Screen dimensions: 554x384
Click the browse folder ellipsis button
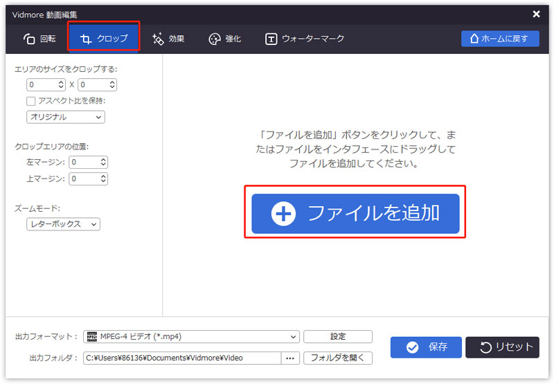[x=290, y=358]
